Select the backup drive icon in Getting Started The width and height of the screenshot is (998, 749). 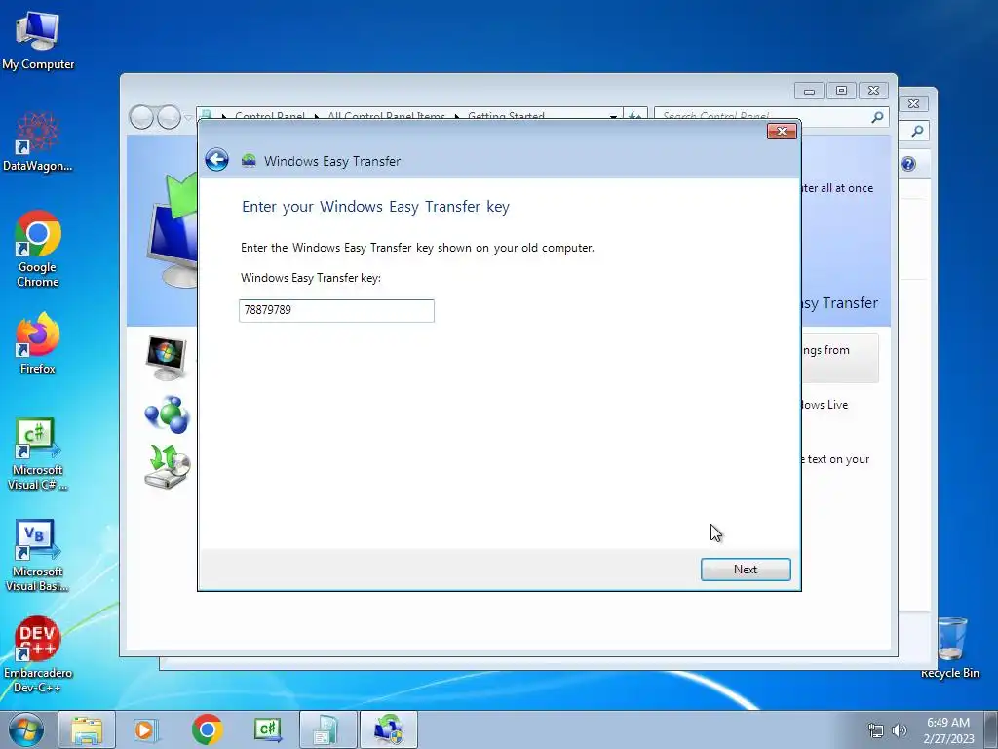(168, 467)
